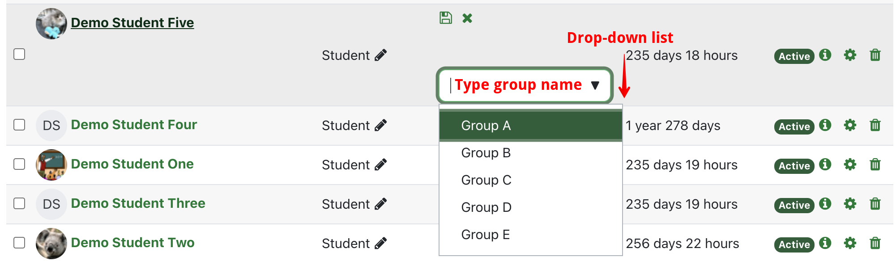
Task: Open enrolment settings gear for Demo Student One
Action: (x=849, y=164)
